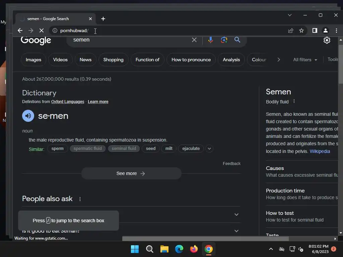Open the How to test section

click(x=302, y=217)
